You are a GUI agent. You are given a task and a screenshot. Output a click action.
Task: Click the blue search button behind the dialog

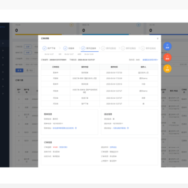(19, 70)
